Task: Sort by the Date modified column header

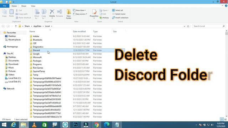Action: [79, 32]
